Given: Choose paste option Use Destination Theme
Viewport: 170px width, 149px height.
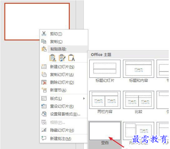Looking at the screenshot, I should coord(53,58).
